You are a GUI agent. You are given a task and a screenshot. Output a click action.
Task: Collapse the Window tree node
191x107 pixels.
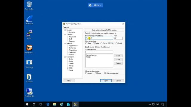65,44
